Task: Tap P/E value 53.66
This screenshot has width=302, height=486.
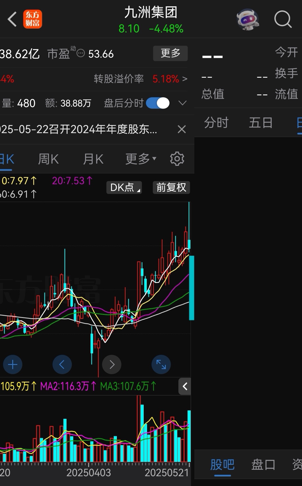Action: (101, 54)
